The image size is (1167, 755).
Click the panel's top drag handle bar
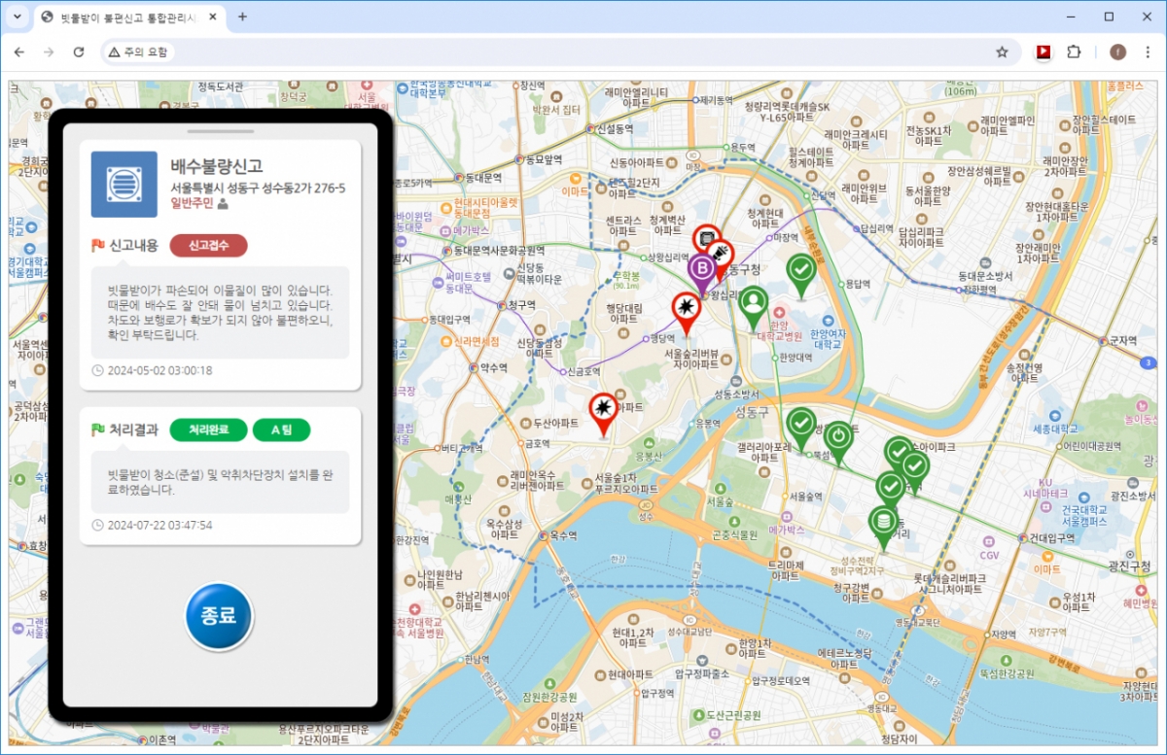(x=220, y=130)
